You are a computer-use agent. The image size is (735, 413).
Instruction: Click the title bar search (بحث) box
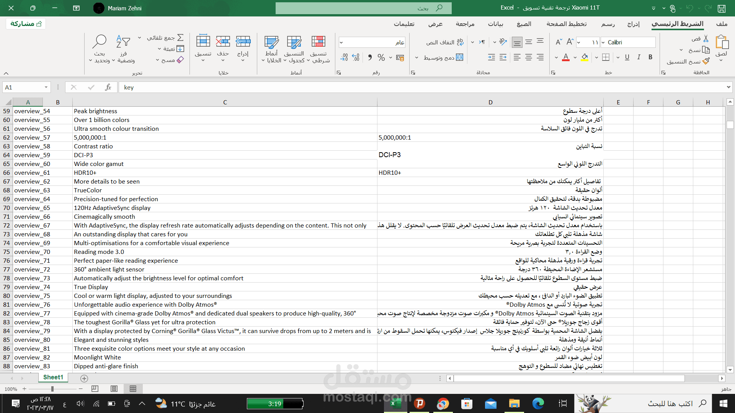point(364,8)
